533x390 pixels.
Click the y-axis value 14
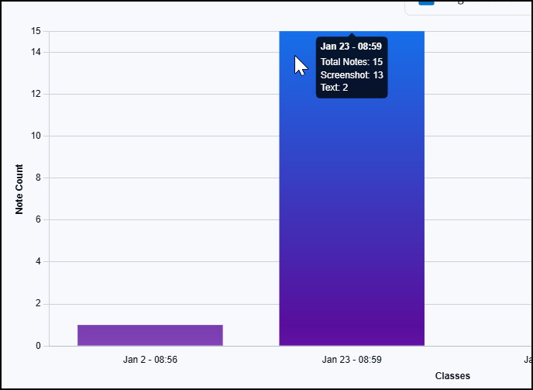36,52
